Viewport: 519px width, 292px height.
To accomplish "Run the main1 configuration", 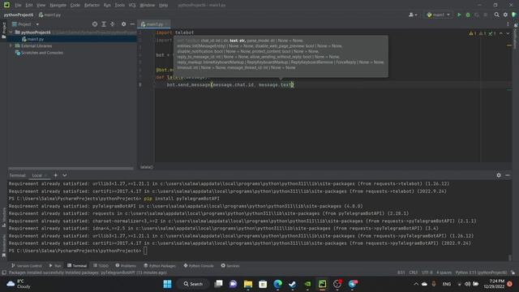I will tap(459, 15).
